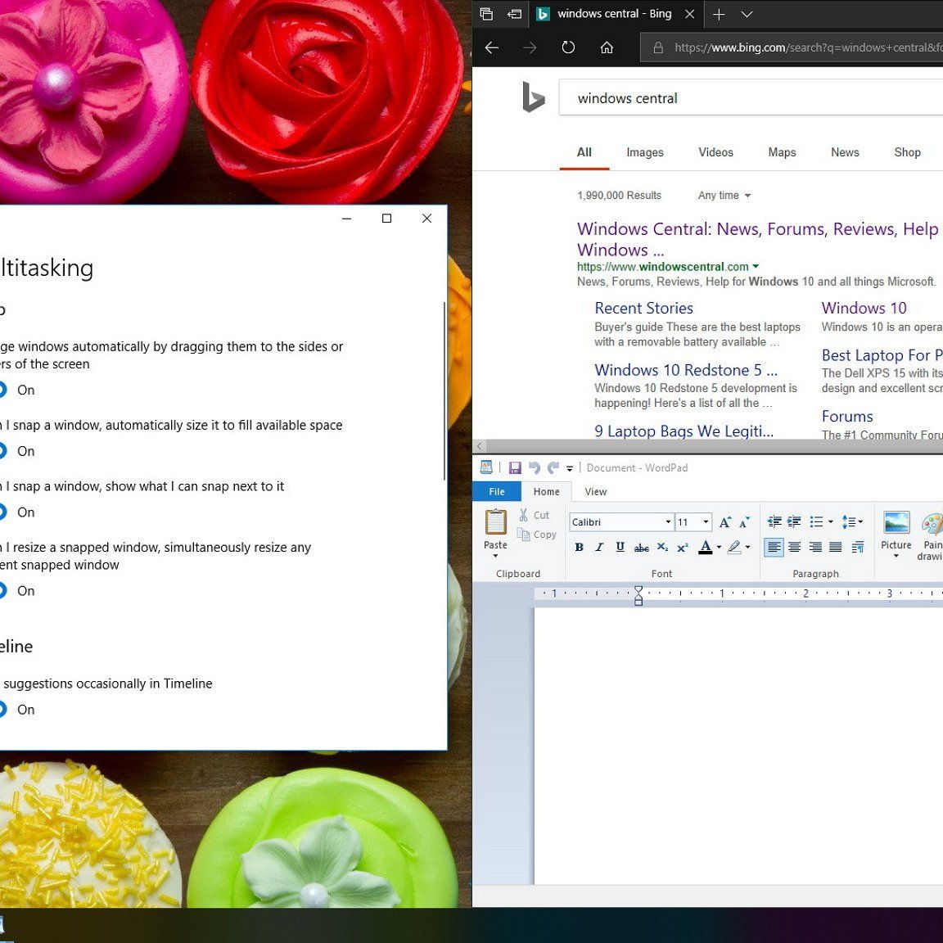Viewport: 943px width, 943px height.
Task: Refresh the Bing page in Edge
Action: click(568, 47)
